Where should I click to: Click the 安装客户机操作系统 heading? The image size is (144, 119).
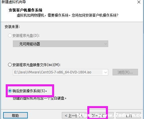(x=25, y=10)
